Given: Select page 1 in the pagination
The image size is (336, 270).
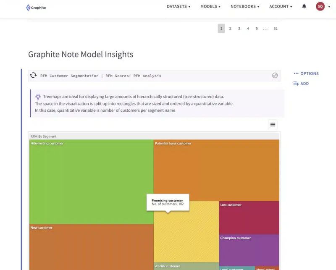Looking at the screenshot, I should 221,28.
